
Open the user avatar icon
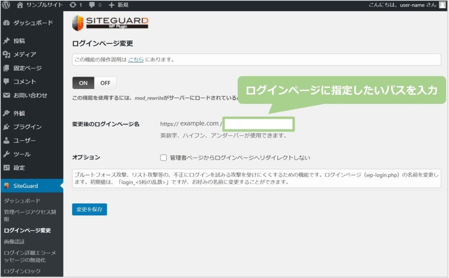pyautogui.click(x=442, y=5)
